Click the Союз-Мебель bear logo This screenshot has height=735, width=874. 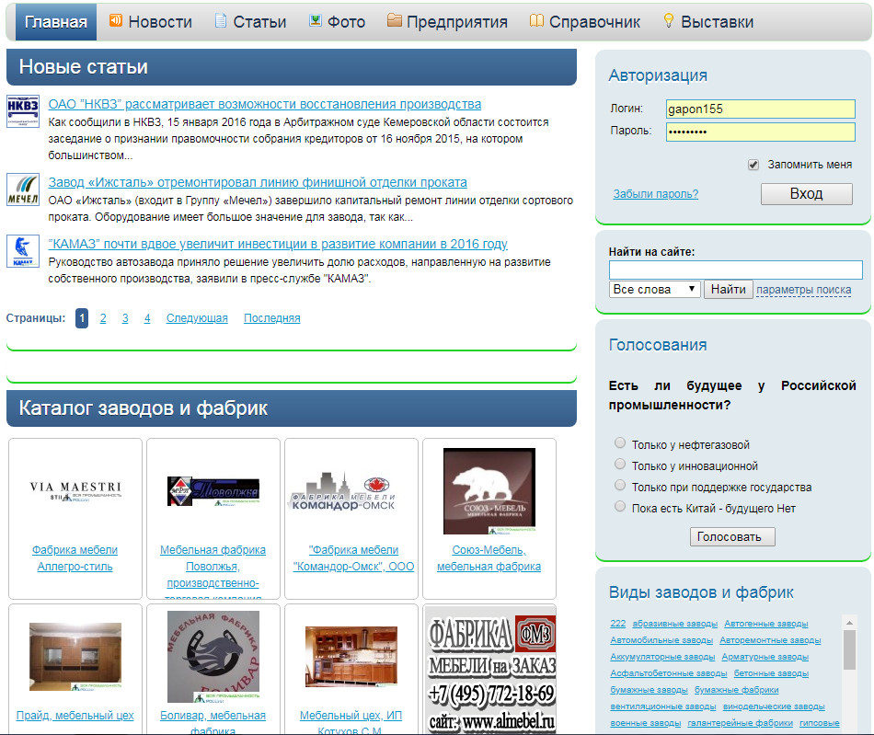point(489,491)
